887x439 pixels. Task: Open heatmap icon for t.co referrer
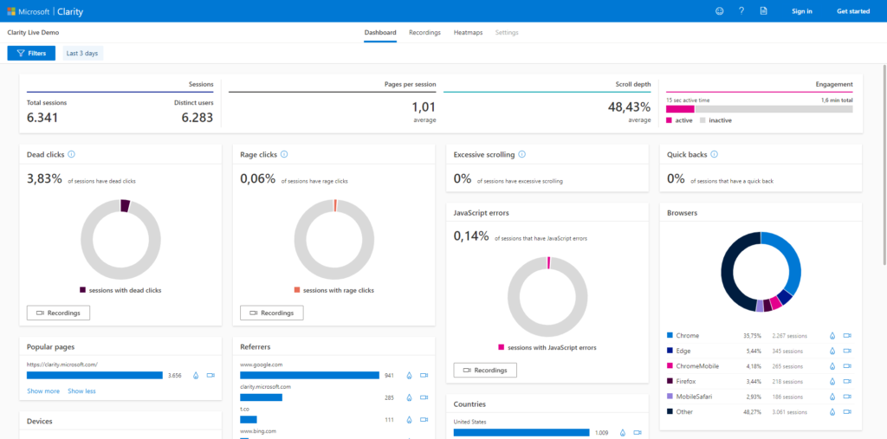(409, 420)
